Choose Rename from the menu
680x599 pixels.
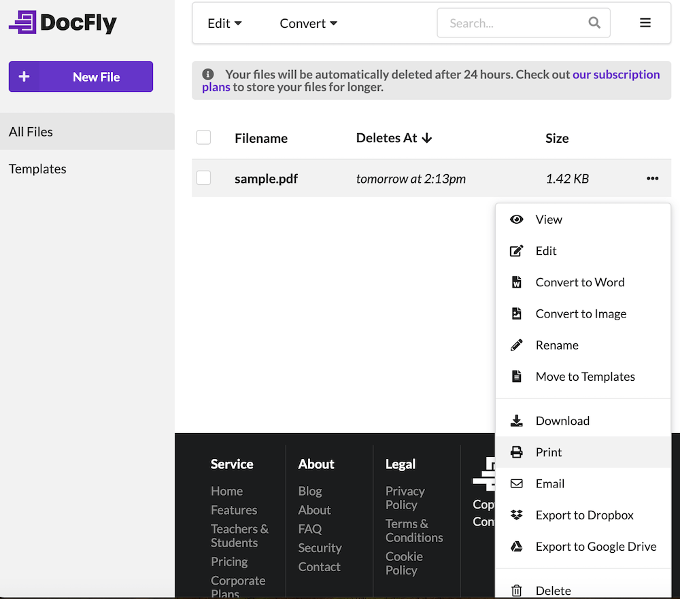click(x=583, y=345)
